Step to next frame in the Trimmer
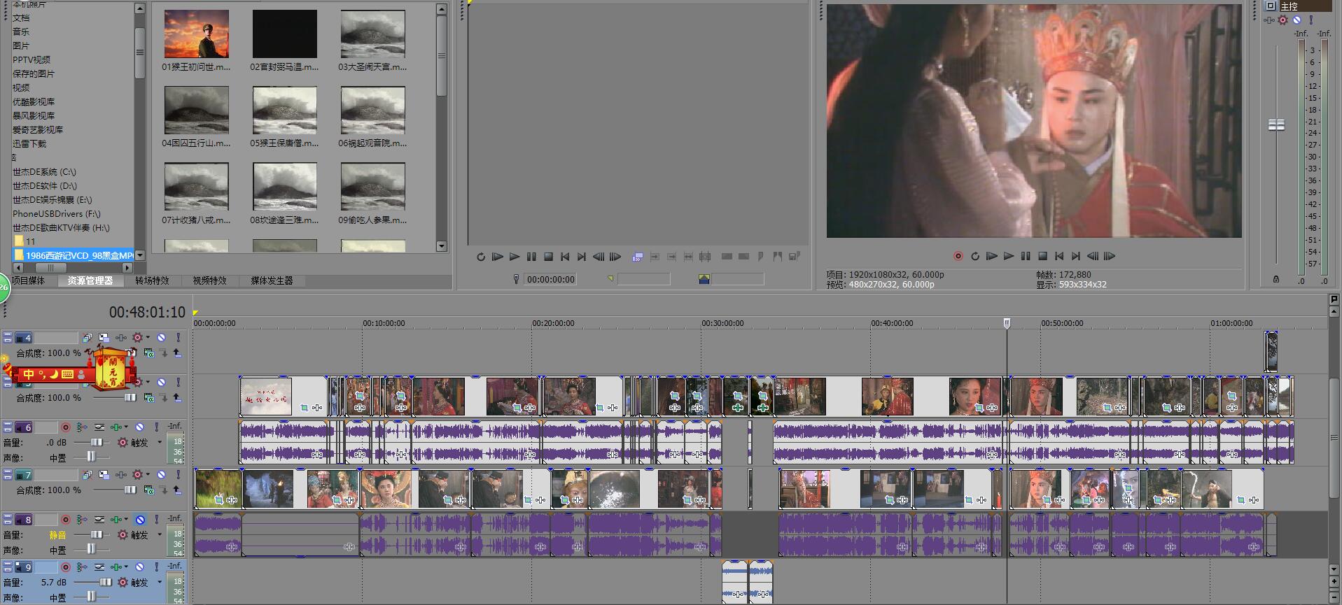Screen dimensions: 1342x605 [615, 257]
